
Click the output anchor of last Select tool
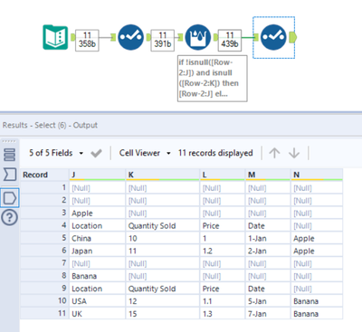coord(292,37)
